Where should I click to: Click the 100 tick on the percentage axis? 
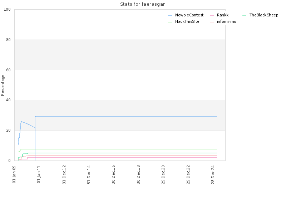(x=7, y=10)
